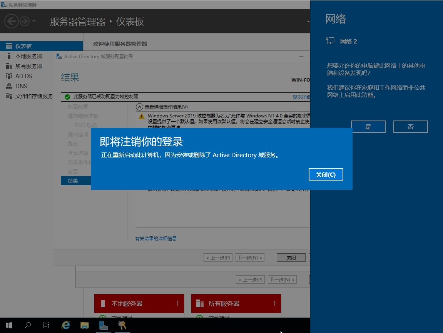Collapse the 查看详细操作结果 section
Screen dimensions: 443x333
click(x=139, y=107)
